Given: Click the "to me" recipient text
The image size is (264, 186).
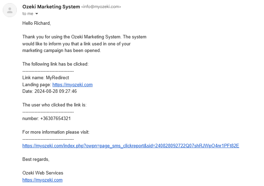Looking at the screenshot, I should tap(28, 14).
